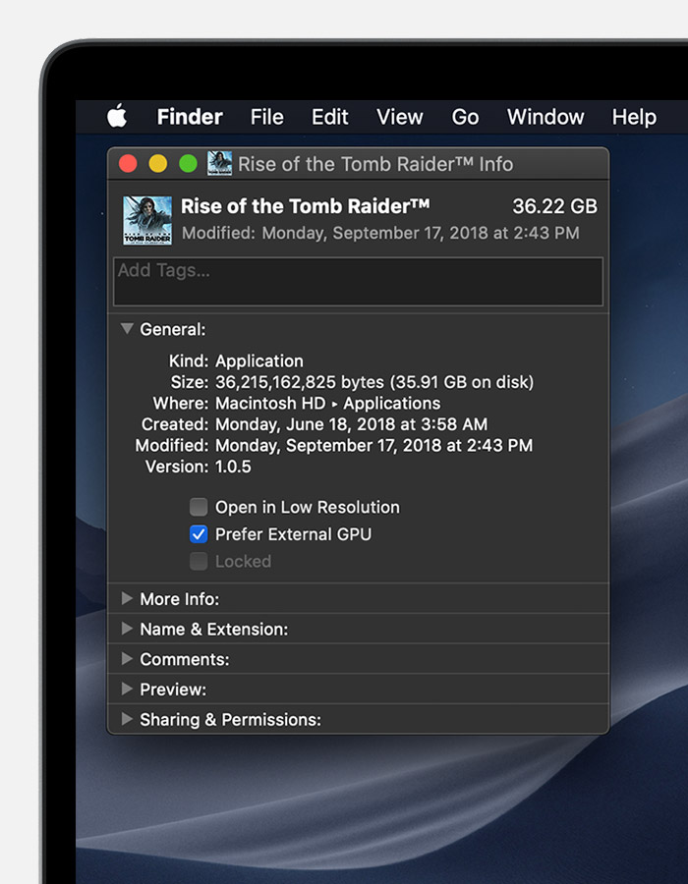Click the Add Tags field
688x884 pixels.
coord(358,281)
